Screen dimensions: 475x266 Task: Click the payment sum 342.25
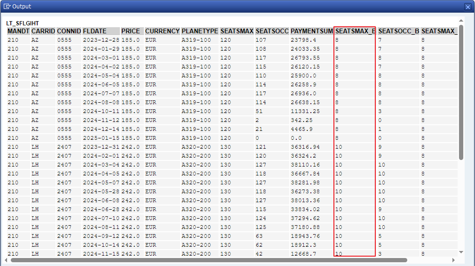click(x=301, y=120)
